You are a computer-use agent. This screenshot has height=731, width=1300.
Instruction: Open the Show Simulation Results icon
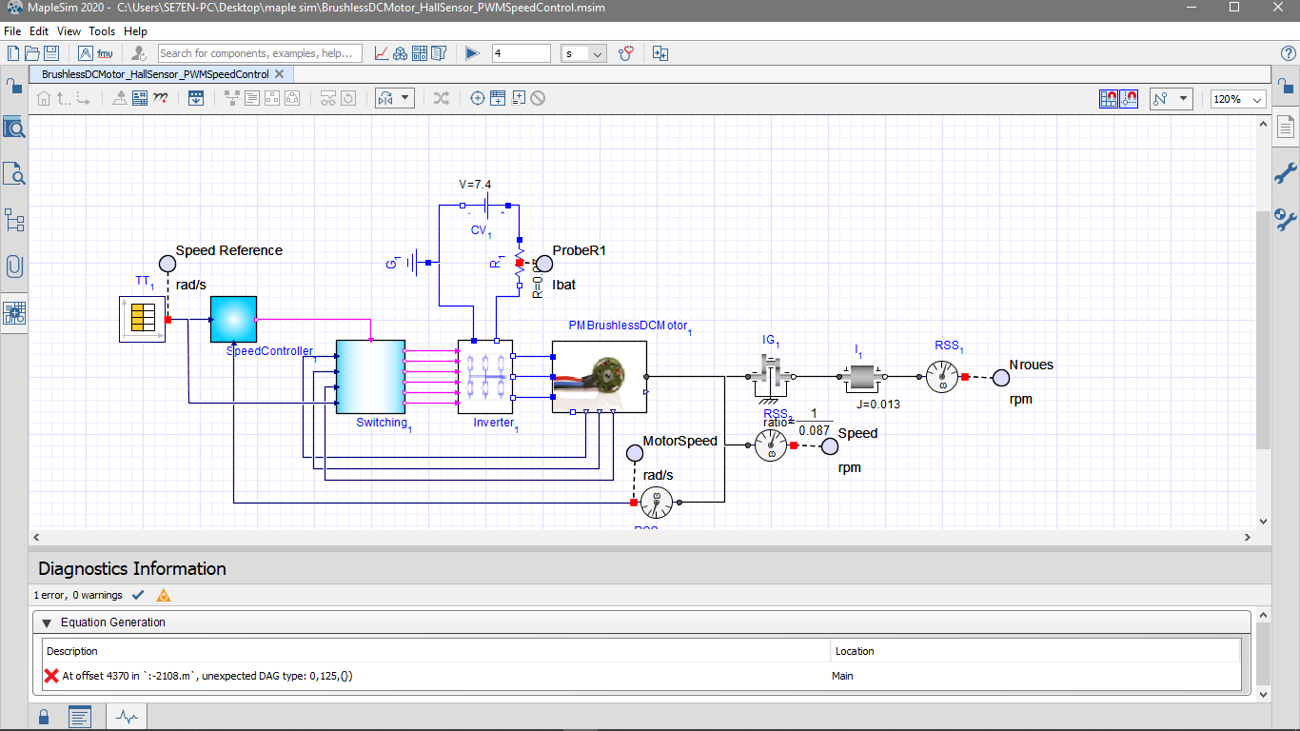(x=381, y=53)
